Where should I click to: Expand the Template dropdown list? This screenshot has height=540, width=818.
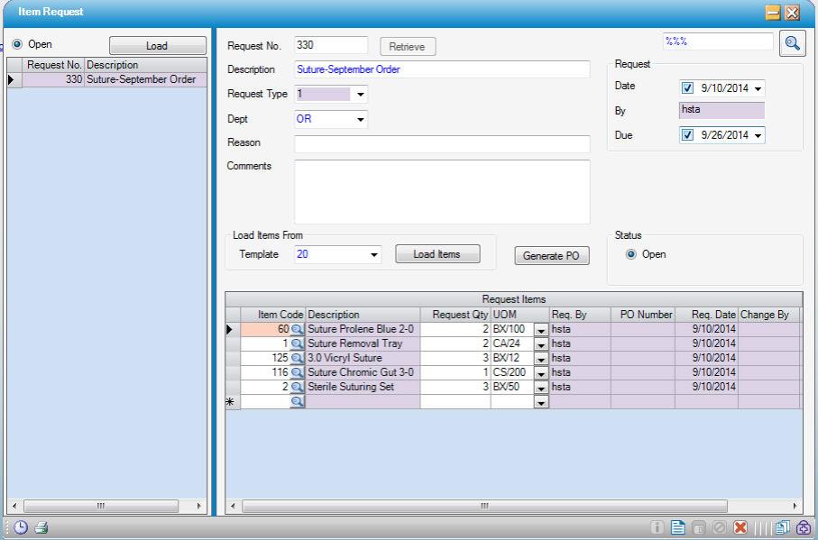(x=374, y=255)
